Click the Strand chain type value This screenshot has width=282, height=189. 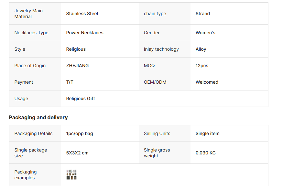click(x=202, y=14)
